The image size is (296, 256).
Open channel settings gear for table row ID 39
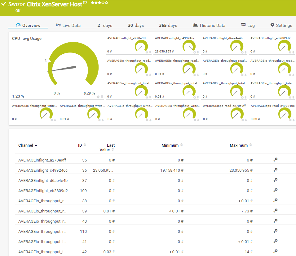click(x=275, y=211)
